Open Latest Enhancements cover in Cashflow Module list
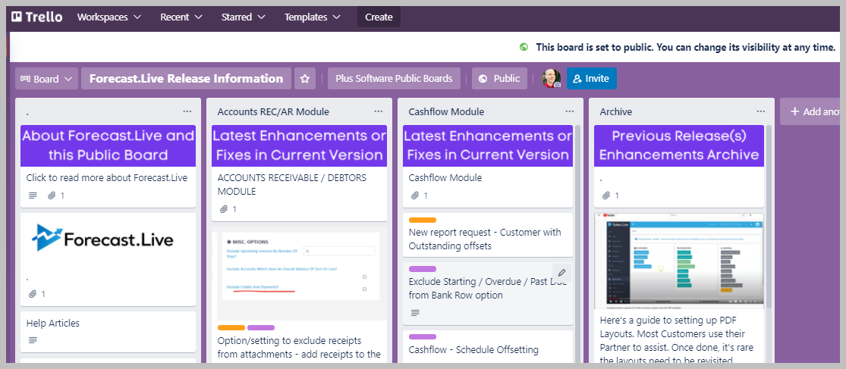Image resolution: width=846 pixels, height=369 pixels. (x=488, y=145)
